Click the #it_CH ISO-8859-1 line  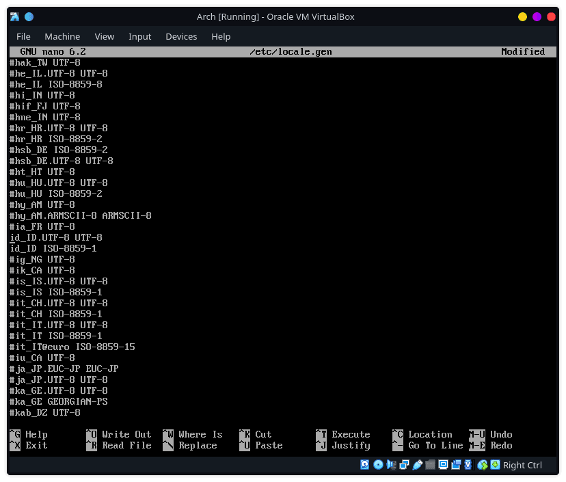pyautogui.click(x=56, y=314)
